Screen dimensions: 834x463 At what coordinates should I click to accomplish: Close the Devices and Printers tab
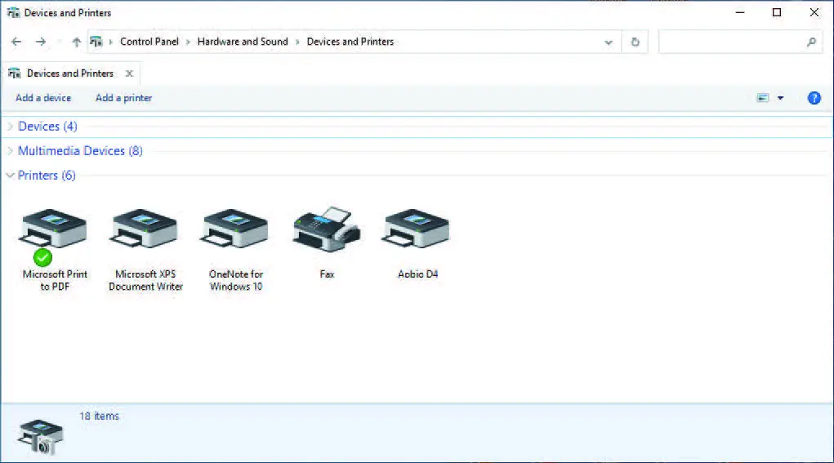click(129, 73)
